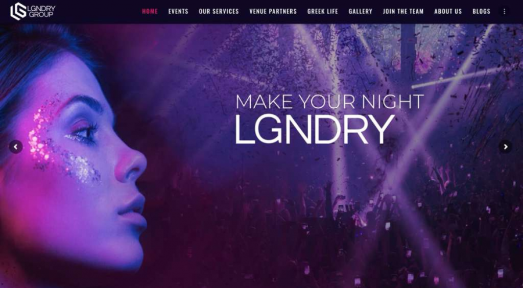Screen dimensions: 523x288
Task: Go to previous slide with left arrow
Action: pos(16,147)
